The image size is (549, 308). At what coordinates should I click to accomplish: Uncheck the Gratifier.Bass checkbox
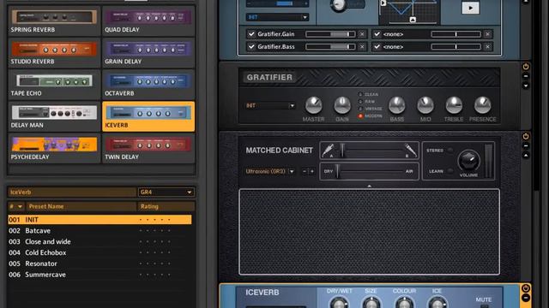(251, 47)
